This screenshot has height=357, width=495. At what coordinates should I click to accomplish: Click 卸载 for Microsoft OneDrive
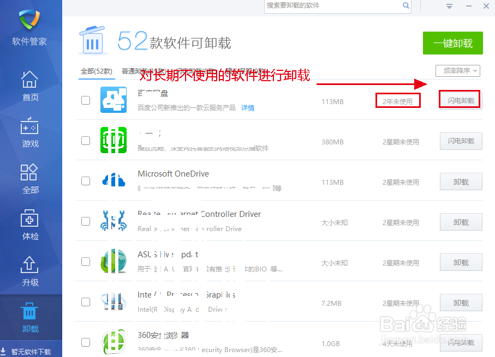(x=461, y=181)
